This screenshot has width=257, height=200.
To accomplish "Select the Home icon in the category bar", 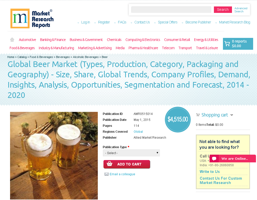I will (12, 39).
